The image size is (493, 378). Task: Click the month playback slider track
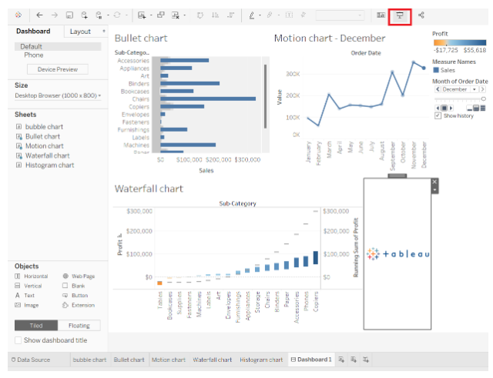click(x=458, y=99)
